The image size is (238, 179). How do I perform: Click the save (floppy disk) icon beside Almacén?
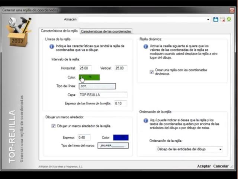(x=216, y=19)
